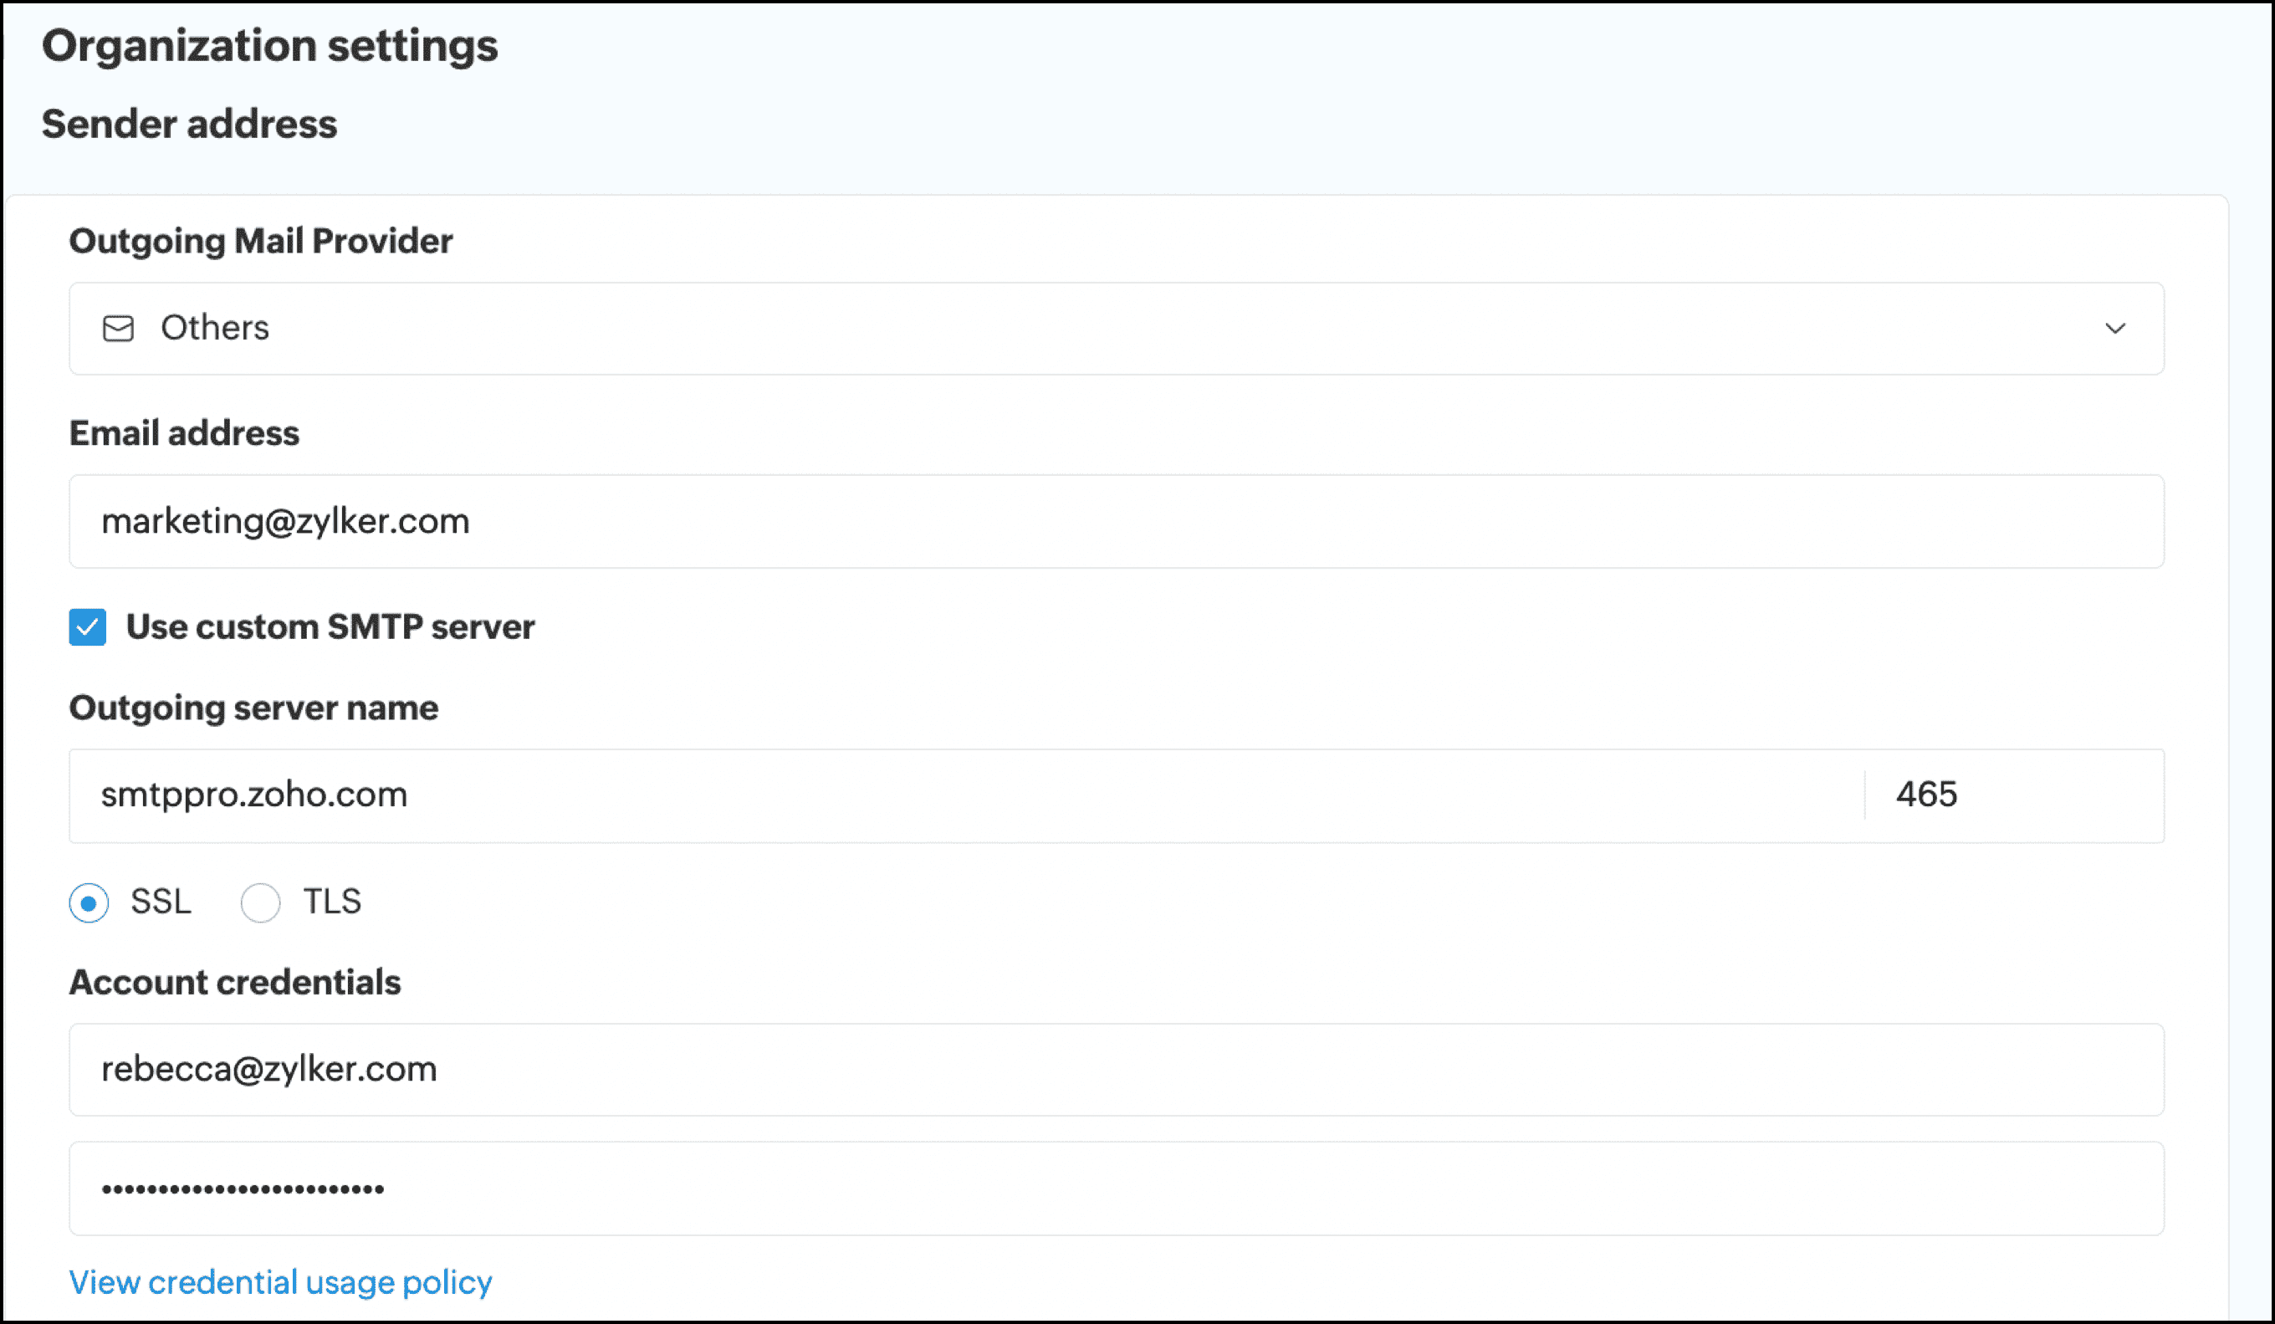This screenshot has height=1324, width=2275.
Task: Click the Sender address section heading
Action: 189,124
